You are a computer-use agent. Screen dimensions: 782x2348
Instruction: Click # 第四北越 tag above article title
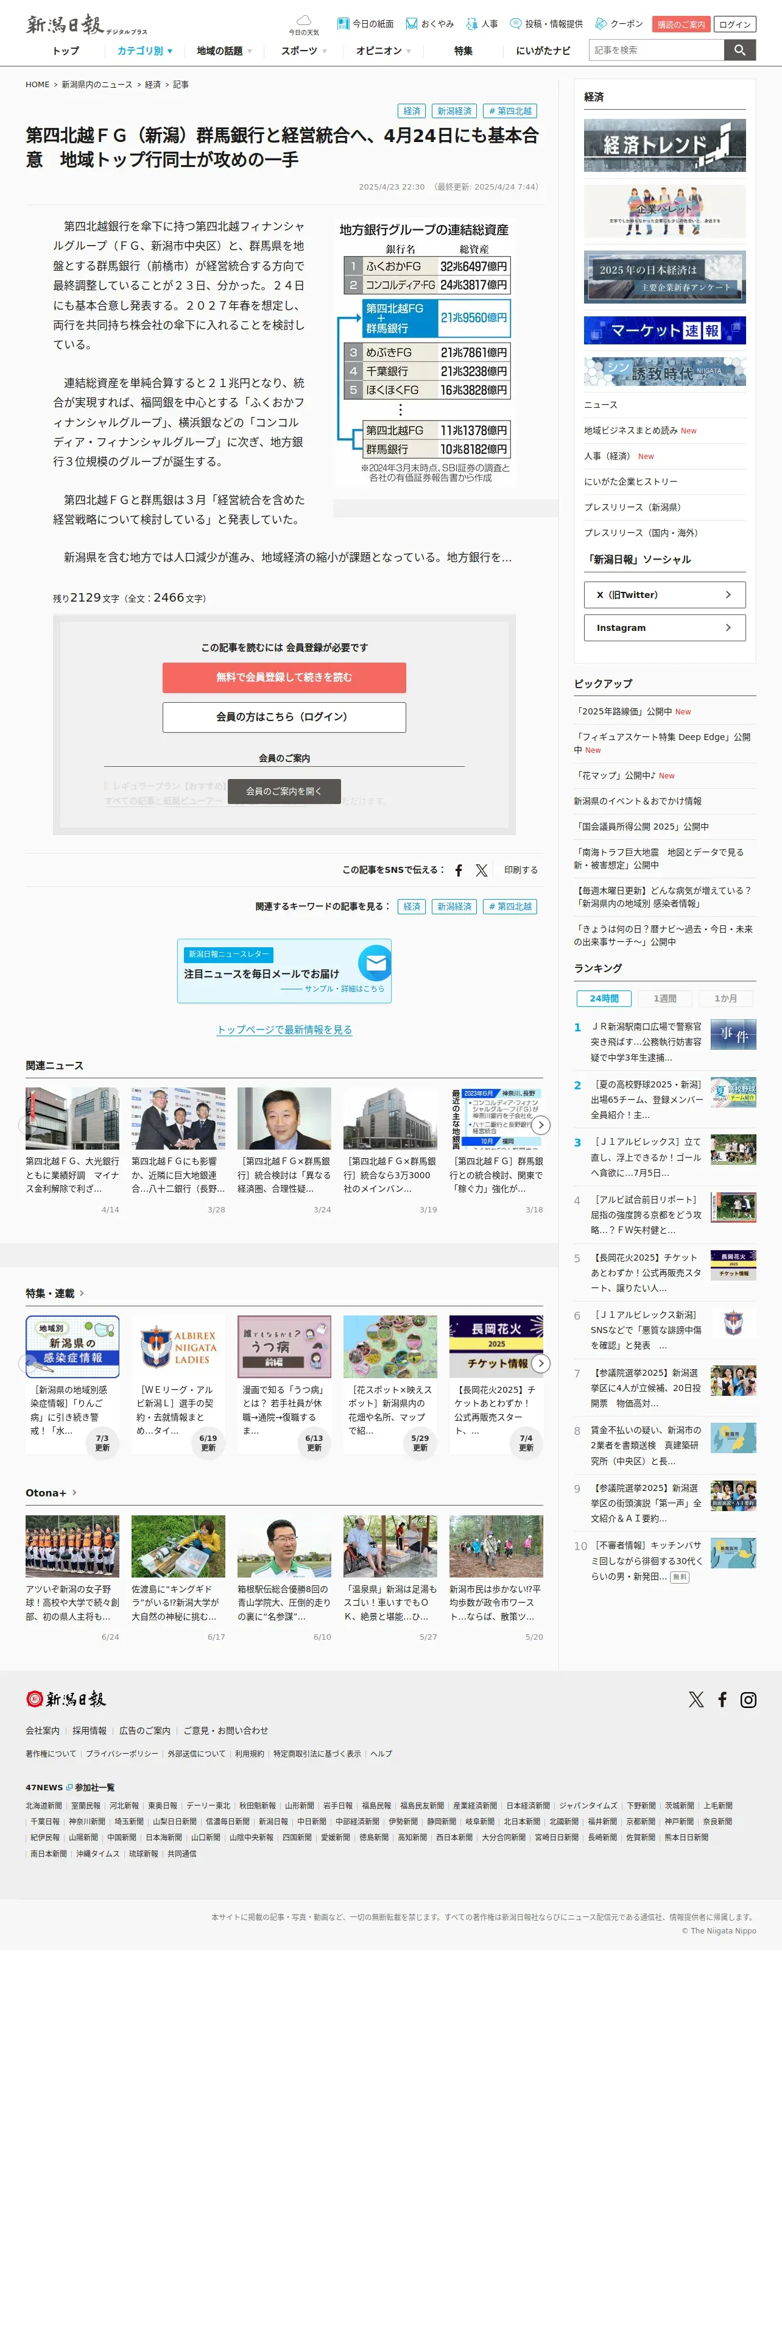pos(510,111)
